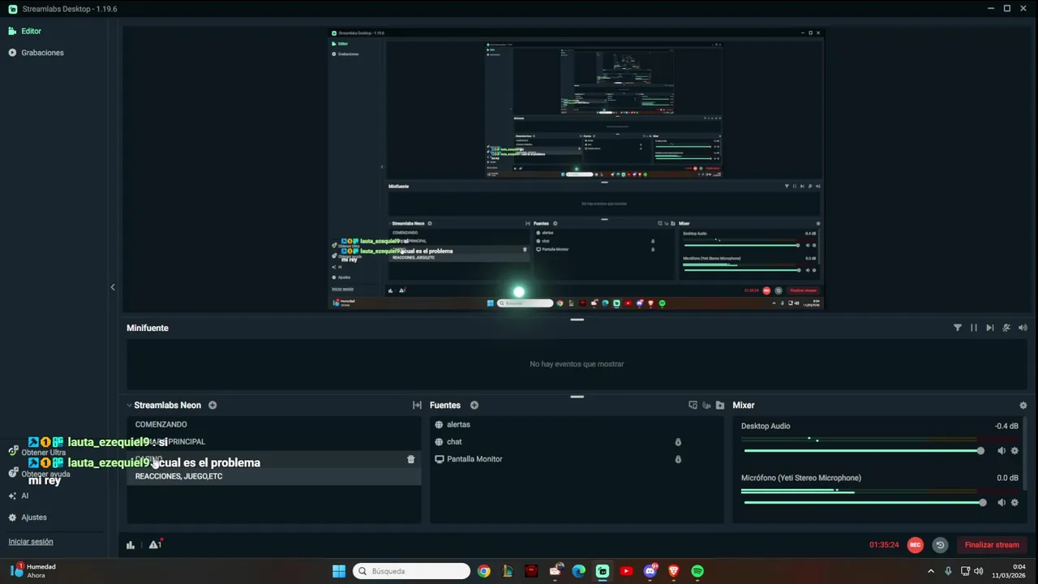This screenshot has width=1038, height=584.
Task: Adjust the Micrófono volume slider
Action: (x=864, y=503)
